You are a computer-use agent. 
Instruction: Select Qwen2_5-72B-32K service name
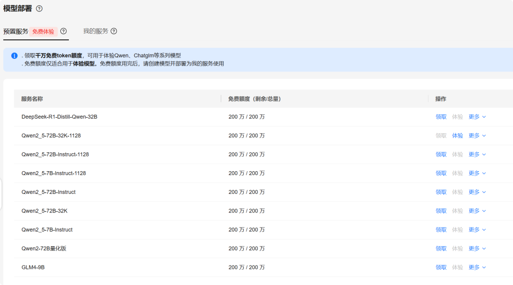[45, 211]
